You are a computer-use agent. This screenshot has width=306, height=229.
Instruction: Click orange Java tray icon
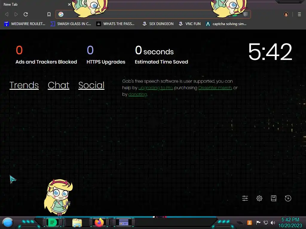250,222
